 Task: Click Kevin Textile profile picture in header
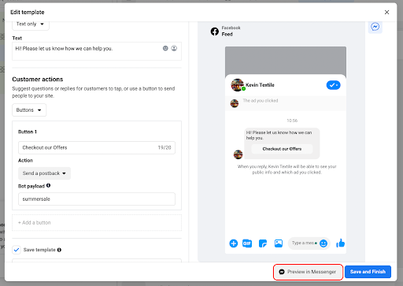pos(237,85)
